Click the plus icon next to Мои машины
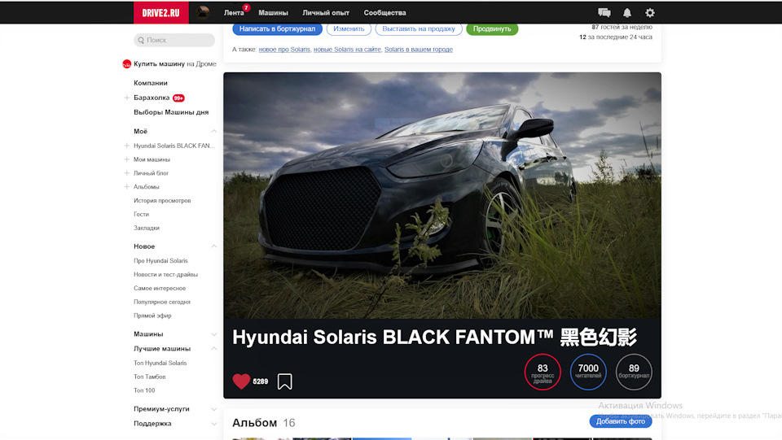 [x=127, y=159]
